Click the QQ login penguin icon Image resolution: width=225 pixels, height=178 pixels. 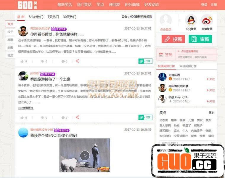coord(191,20)
